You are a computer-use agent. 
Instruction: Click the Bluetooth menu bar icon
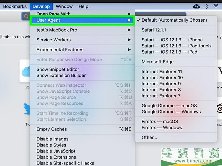[x=206, y=6]
